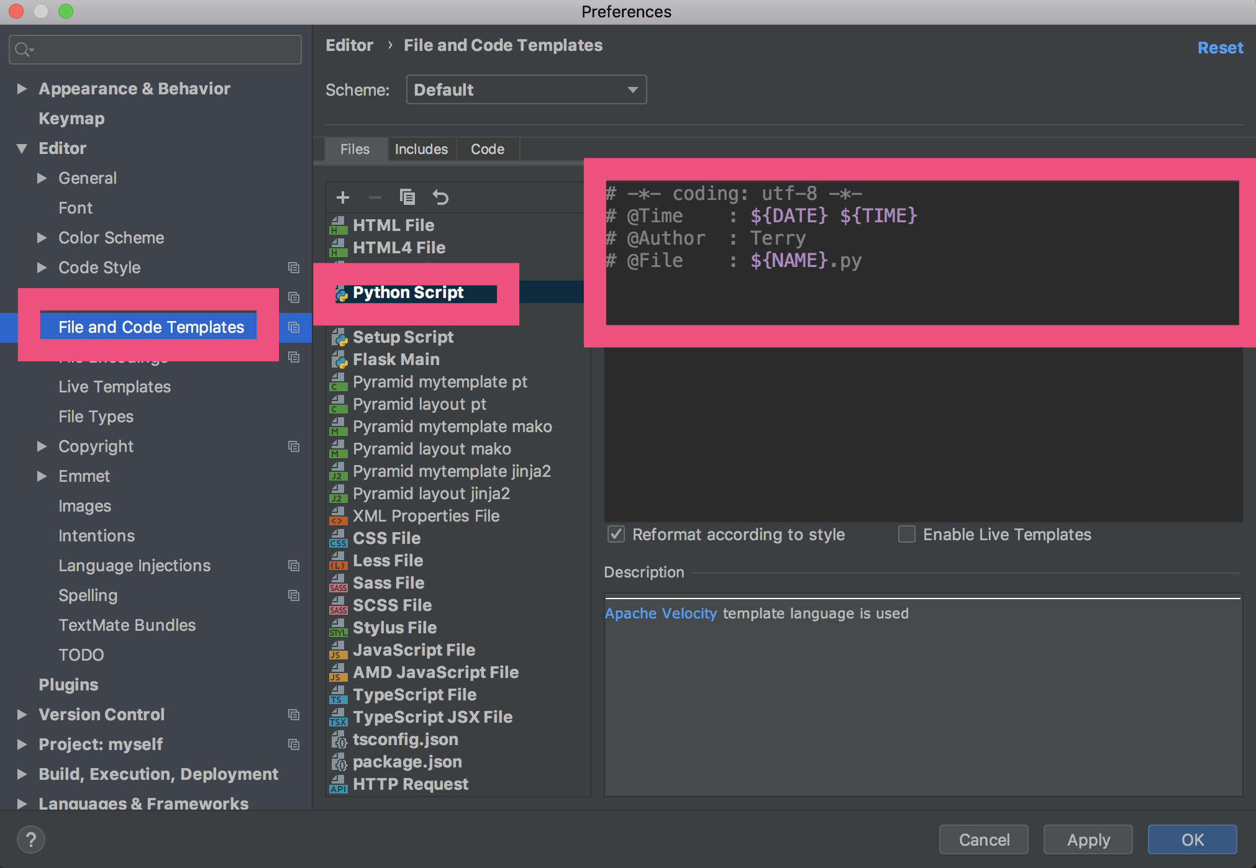Image resolution: width=1256 pixels, height=868 pixels.
Task: Click the CSS File template icon
Action: [x=338, y=538]
